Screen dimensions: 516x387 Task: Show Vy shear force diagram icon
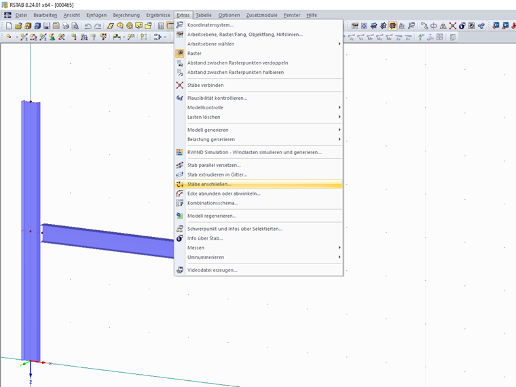click(x=352, y=37)
